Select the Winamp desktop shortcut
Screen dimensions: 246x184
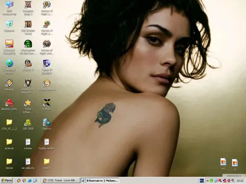coord(9,85)
